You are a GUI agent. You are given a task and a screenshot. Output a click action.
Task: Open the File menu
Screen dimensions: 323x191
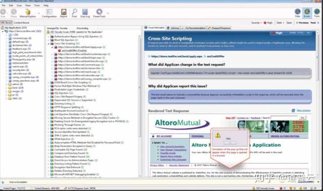[x=4, y=5]
